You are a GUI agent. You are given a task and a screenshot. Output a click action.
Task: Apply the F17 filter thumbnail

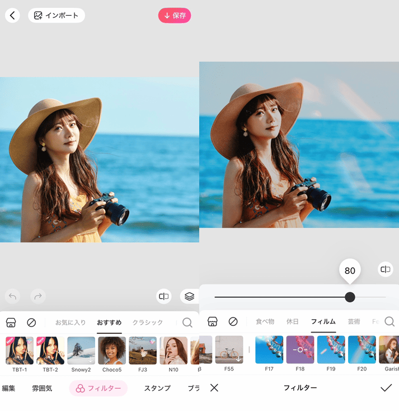pyautogui.click(x=269, y=349)
